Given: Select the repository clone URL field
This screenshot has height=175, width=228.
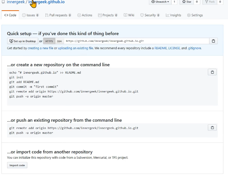Looking at the screenshot, I should click(137, 41).
